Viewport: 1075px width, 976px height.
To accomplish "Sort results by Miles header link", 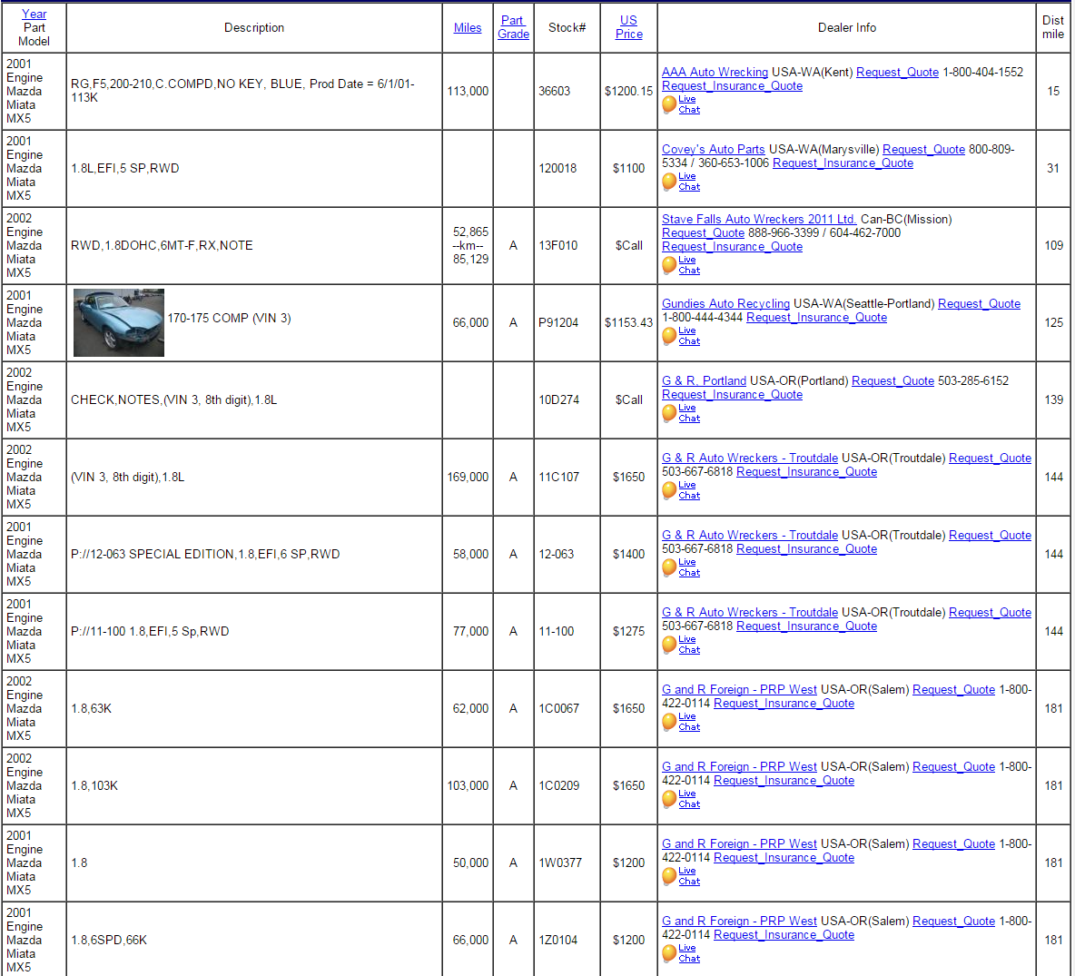I will (468, 27).
